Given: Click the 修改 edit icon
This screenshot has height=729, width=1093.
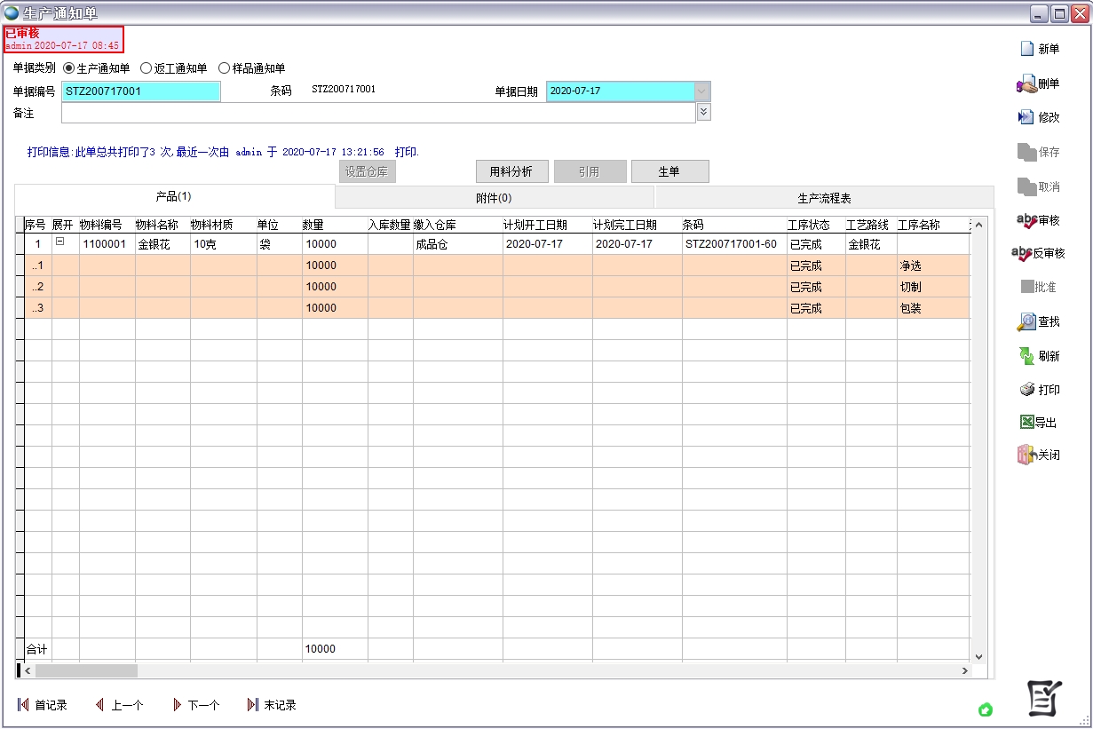Looking at the screenshot, I should pyautogui.click(x=1026, y=117).
